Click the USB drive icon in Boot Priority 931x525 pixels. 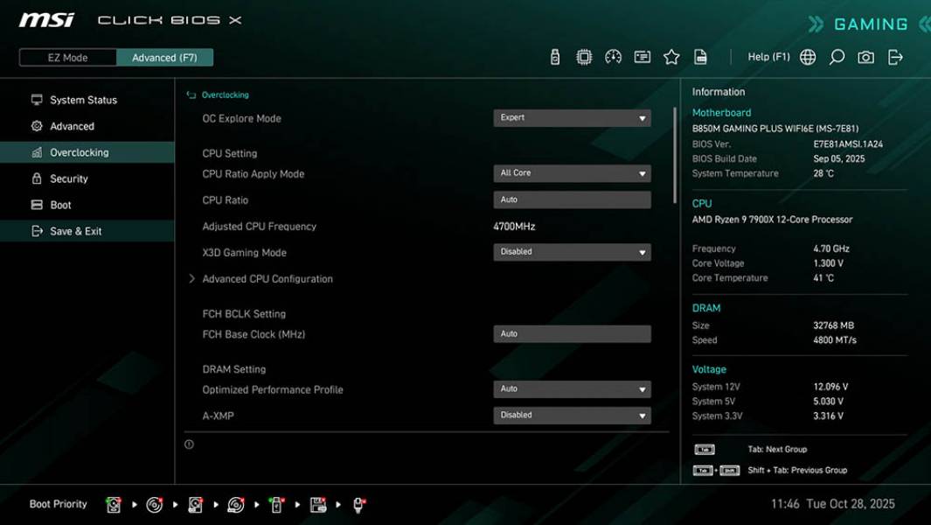[275, 504]
